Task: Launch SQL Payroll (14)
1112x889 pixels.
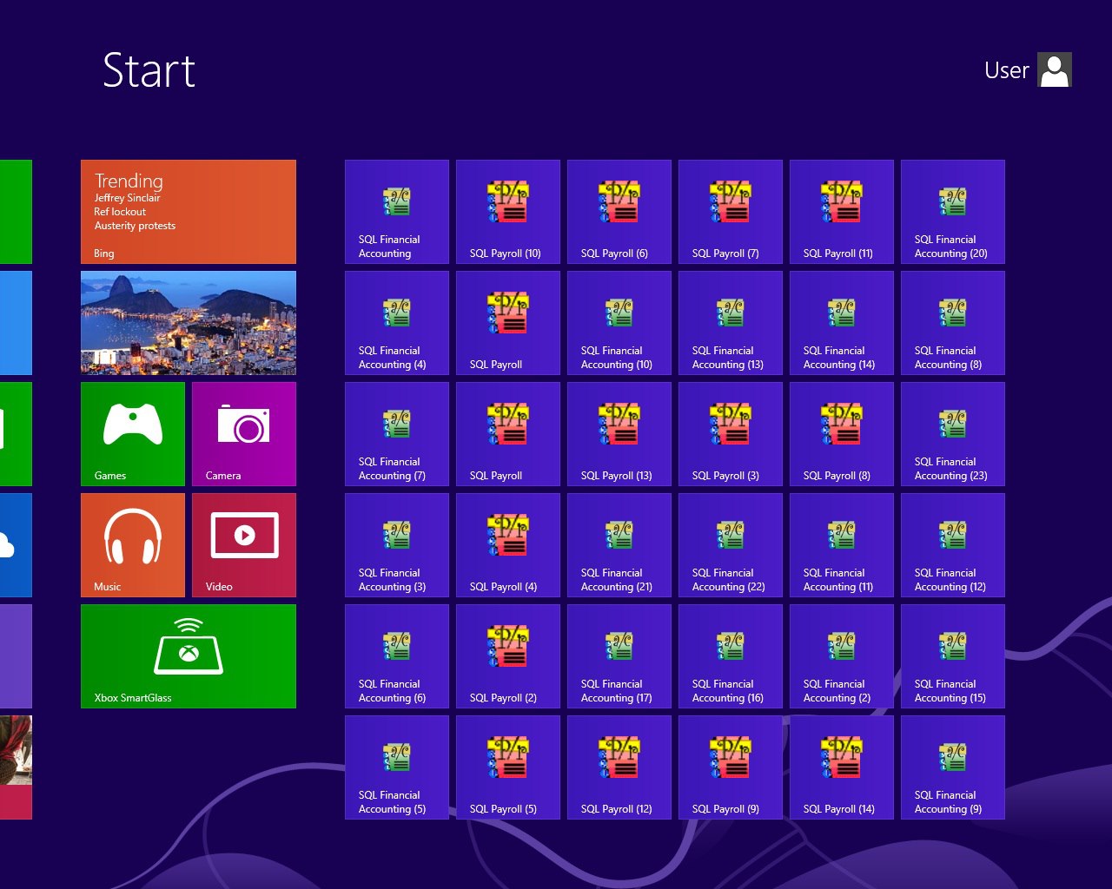Action: [x=842, y=767]
